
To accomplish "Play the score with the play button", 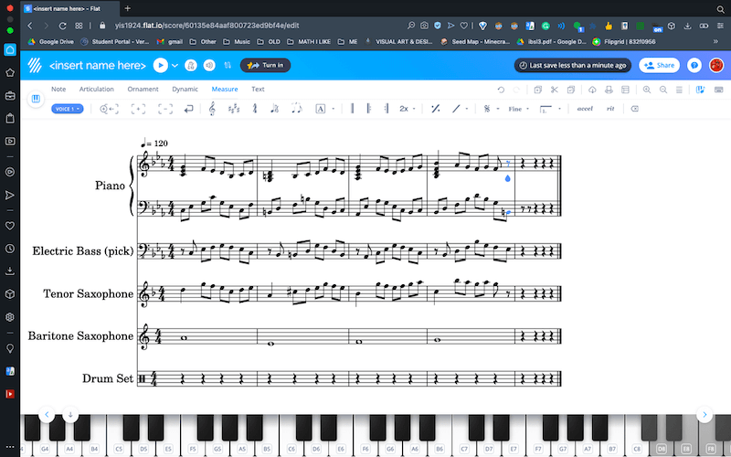I will (161, 65).
